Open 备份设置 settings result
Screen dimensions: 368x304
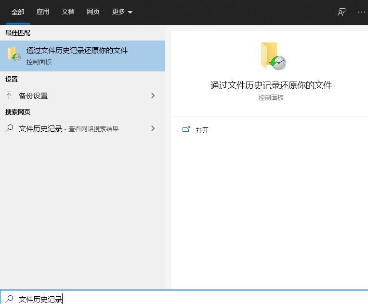pyautogui.click(x=83, y=96)
